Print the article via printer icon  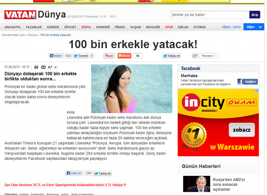tap(36, 67)
